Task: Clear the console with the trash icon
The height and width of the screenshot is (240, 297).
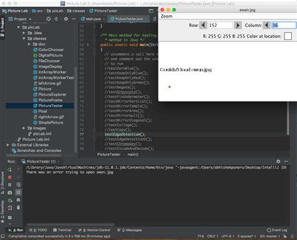Action: pyautogui.click(x=18, y=207)
